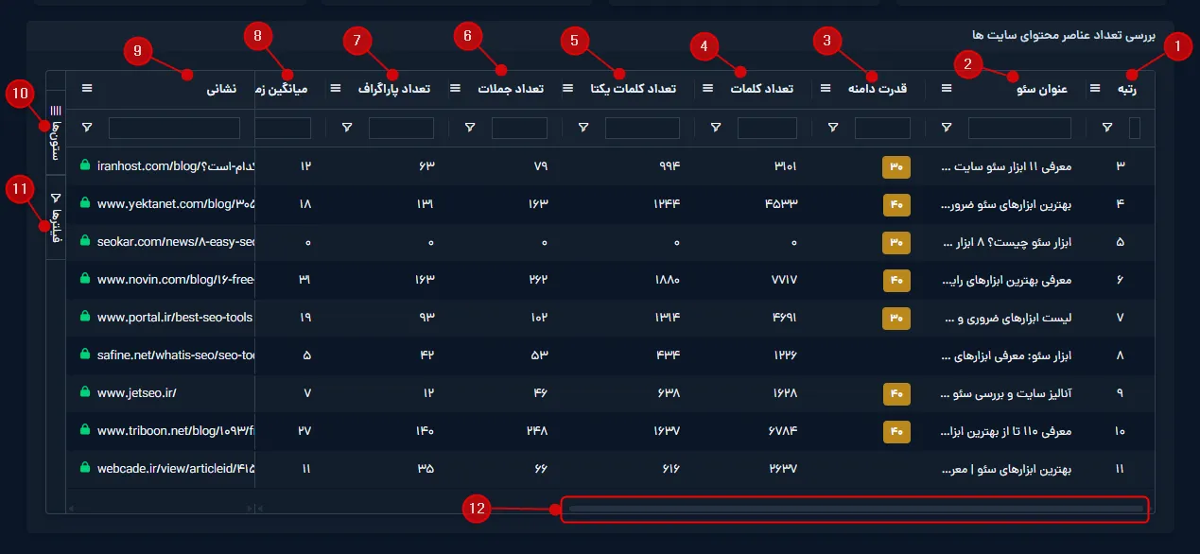1200x554 pixels.
Task: Open the تعداد کلمات یکتا column menu icon
Action: point(568,88)
